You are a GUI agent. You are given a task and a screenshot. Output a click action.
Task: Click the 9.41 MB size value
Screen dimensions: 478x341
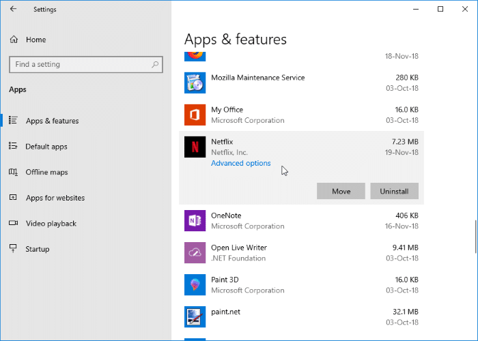[x=405, y=248]
